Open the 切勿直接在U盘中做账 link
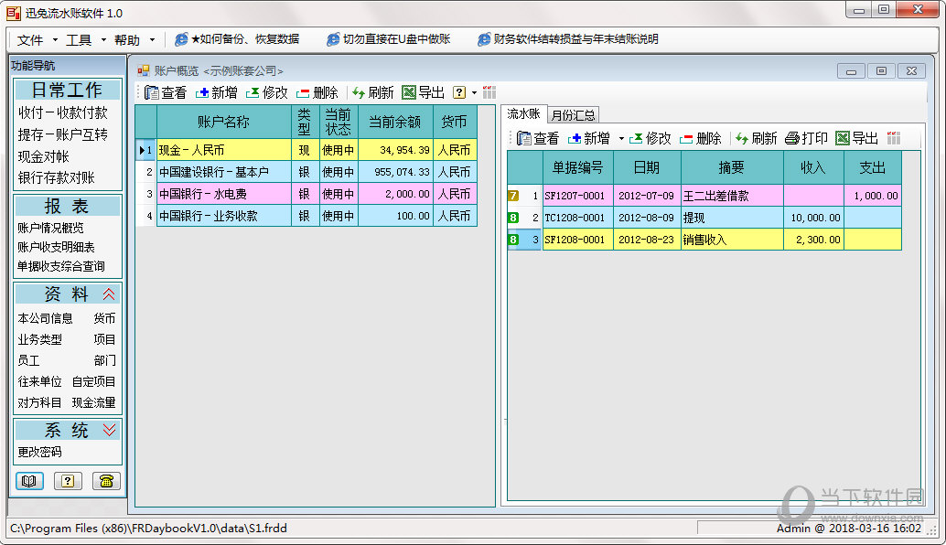The image size is (946, 545). coord(389,39)
